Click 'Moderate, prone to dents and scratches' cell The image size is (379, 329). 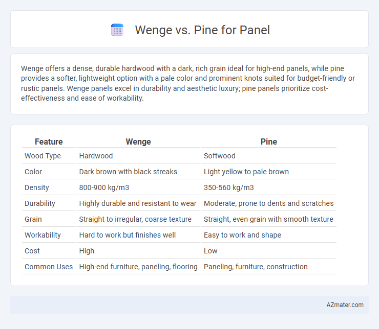269,204
